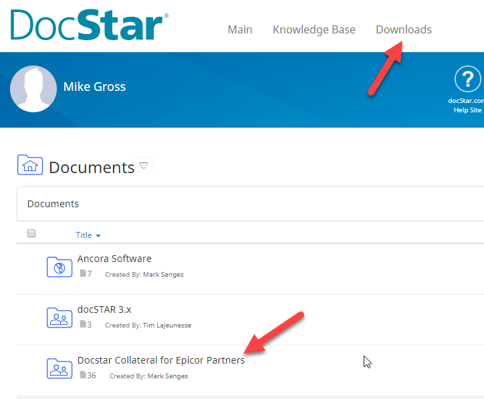Go to the Downloads menu item
The width and height of the screenshot is (484, 399).
click(x=403, y=29)
